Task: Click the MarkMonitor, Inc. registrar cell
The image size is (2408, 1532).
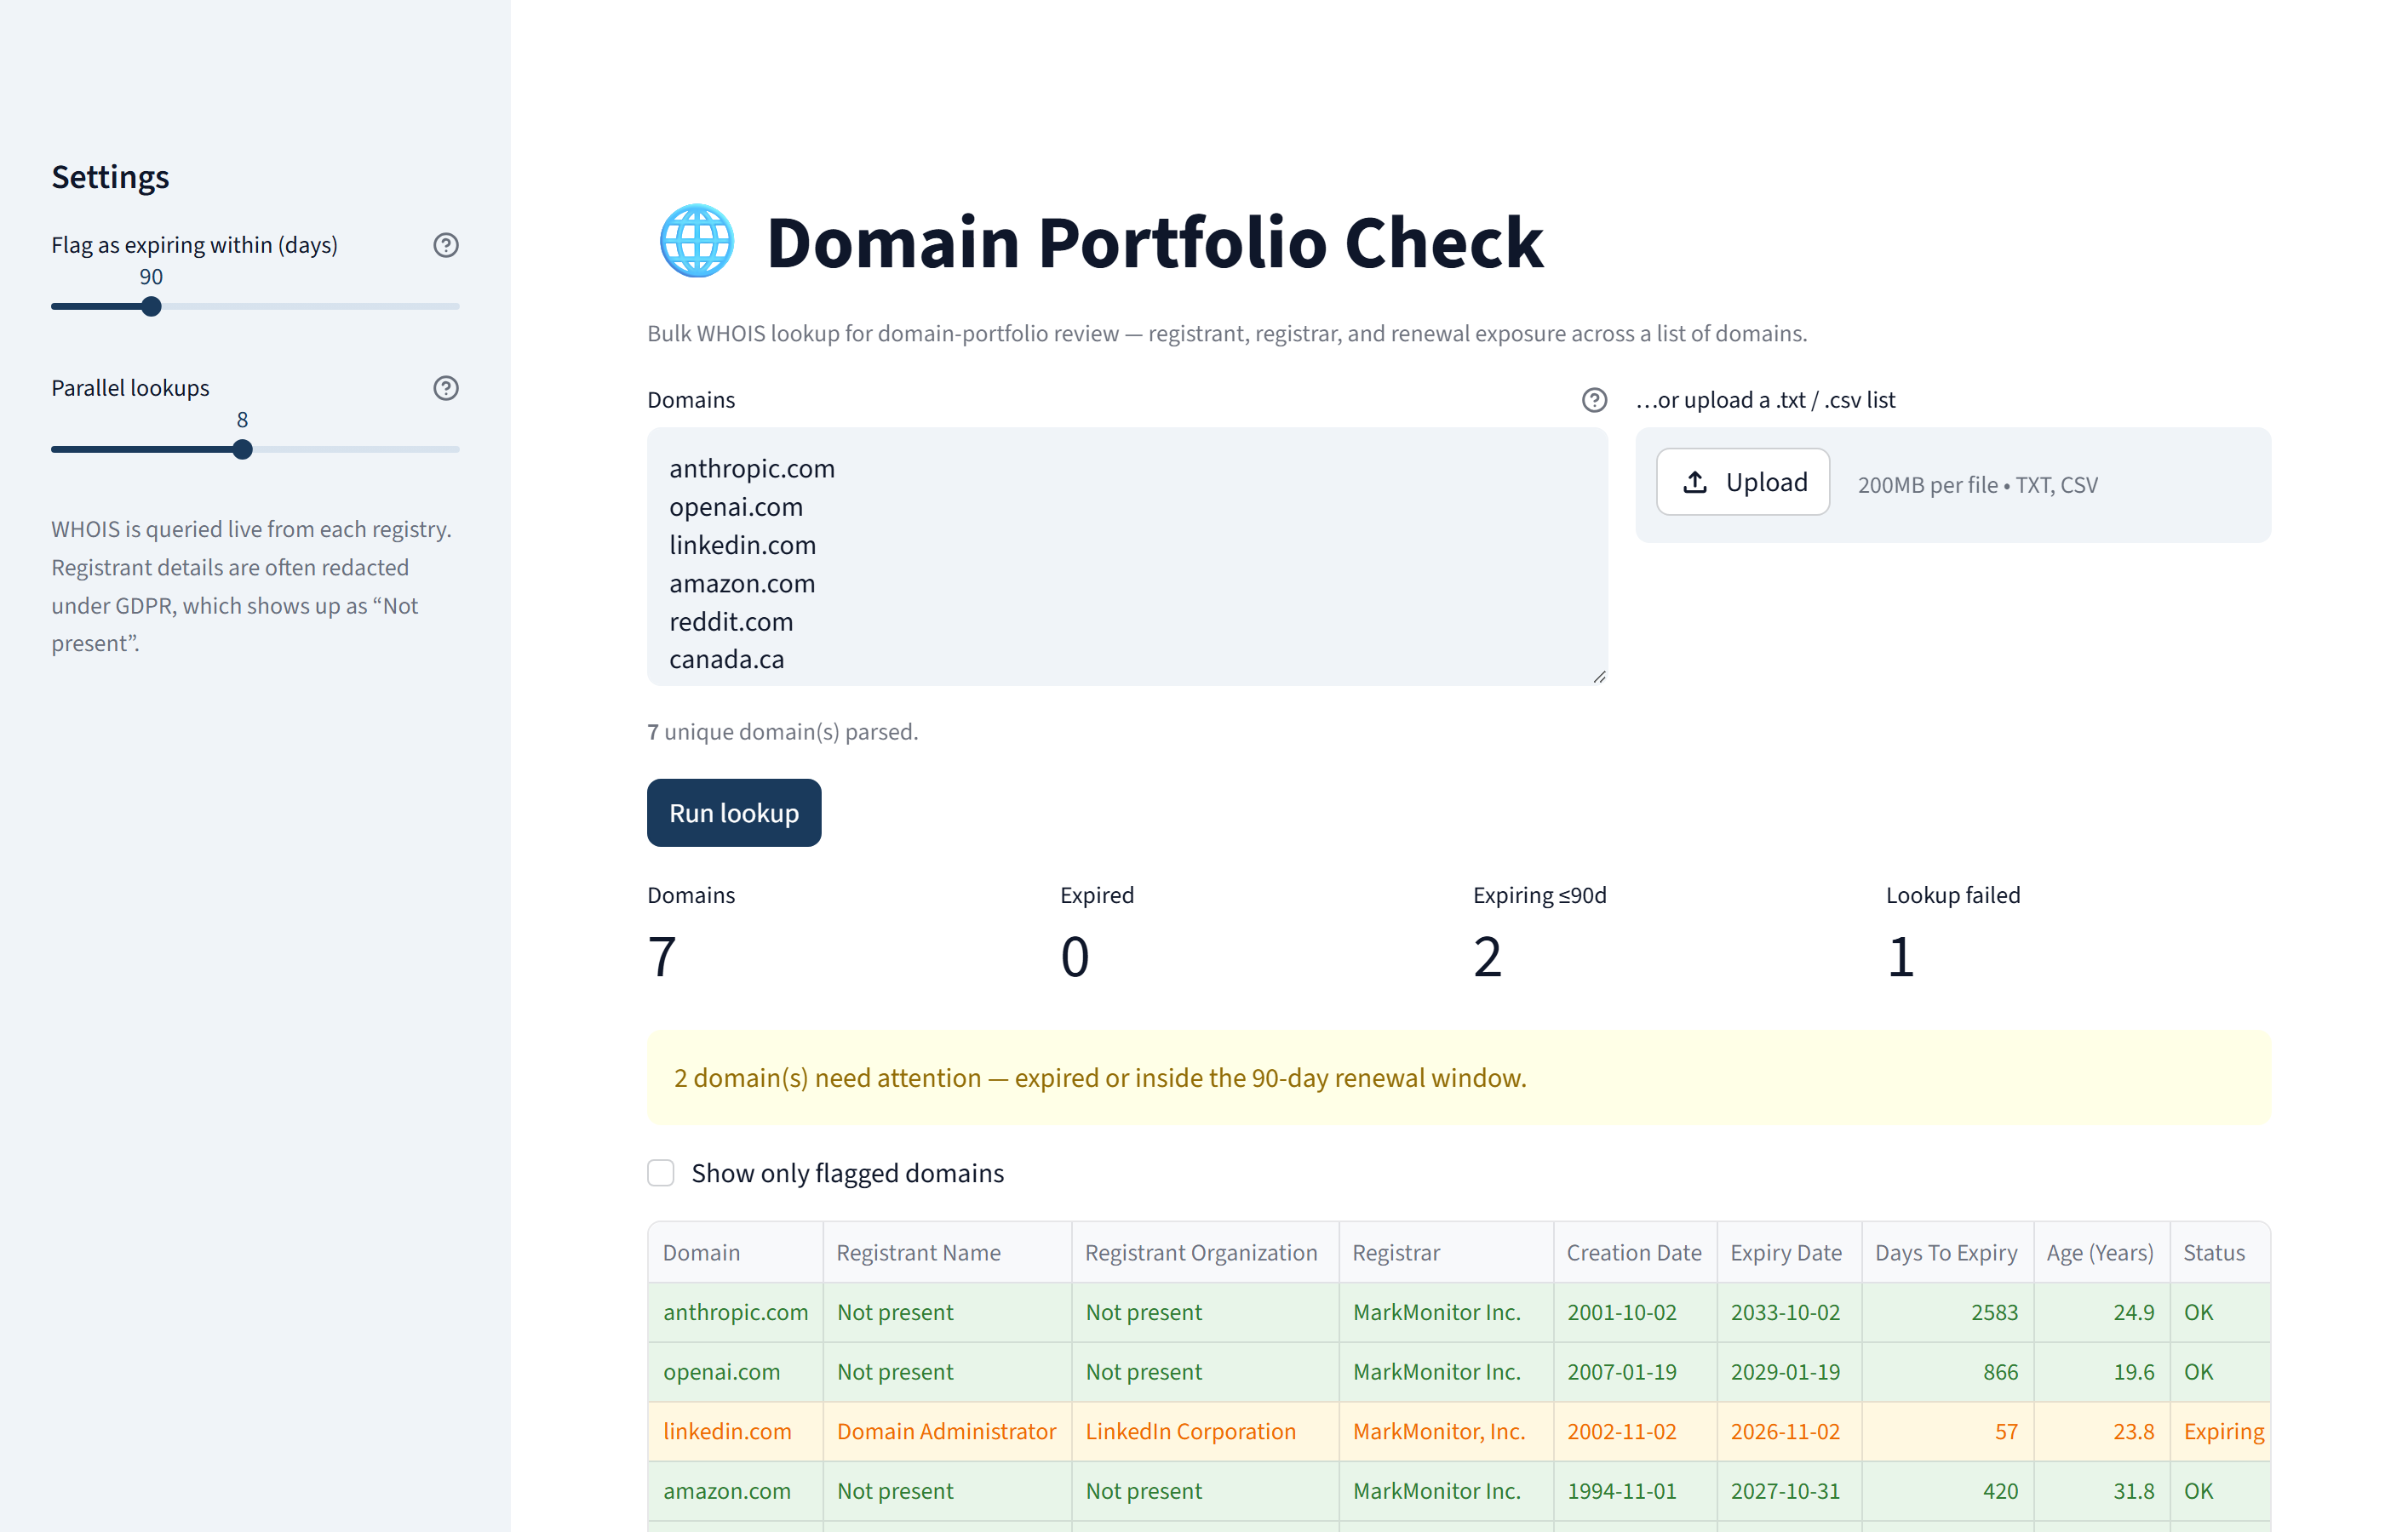Action: coord(1446,1431)
